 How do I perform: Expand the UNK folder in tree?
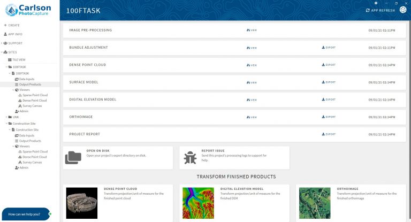pyautogui.click(x=6, y=117)
